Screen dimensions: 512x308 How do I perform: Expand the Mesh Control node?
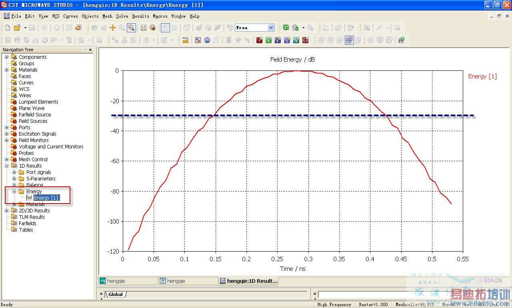click(x=6, y=159)
